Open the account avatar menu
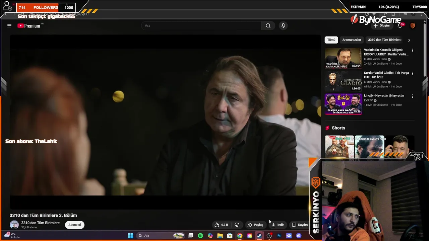This screenshot has height=241, width=429. tap(413, 26)
